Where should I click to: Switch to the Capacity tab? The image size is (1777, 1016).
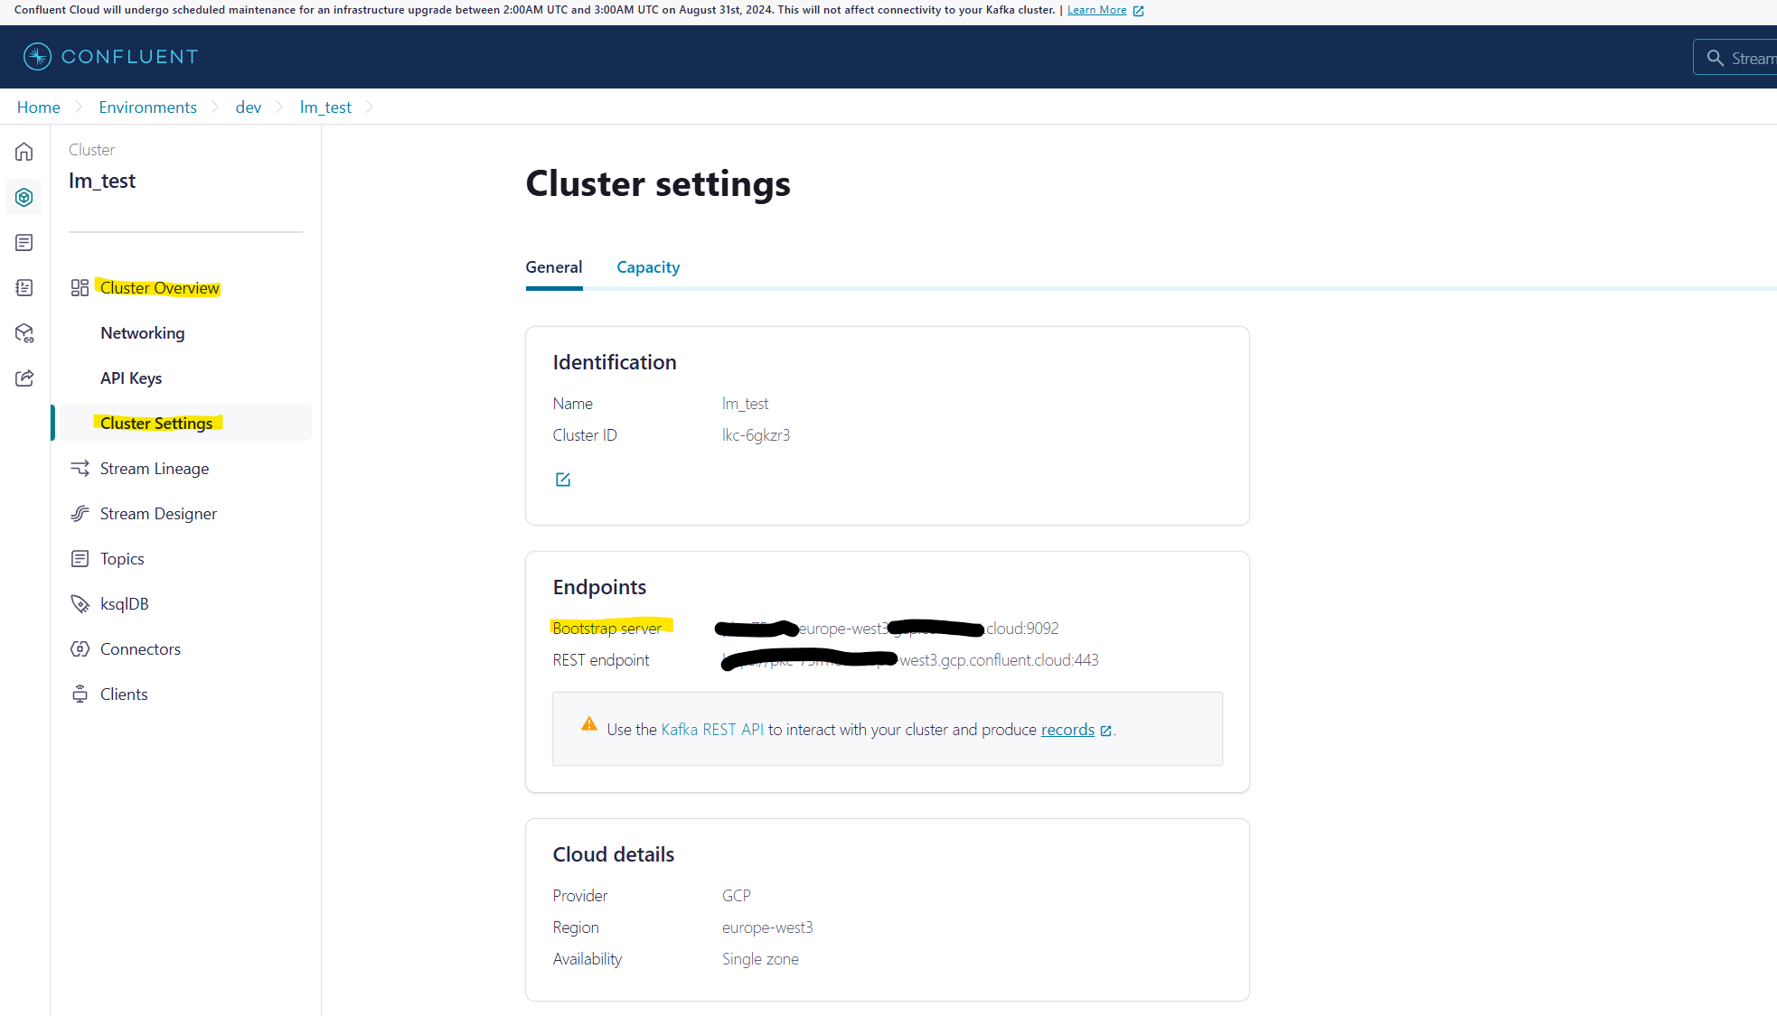click(648, 267)
